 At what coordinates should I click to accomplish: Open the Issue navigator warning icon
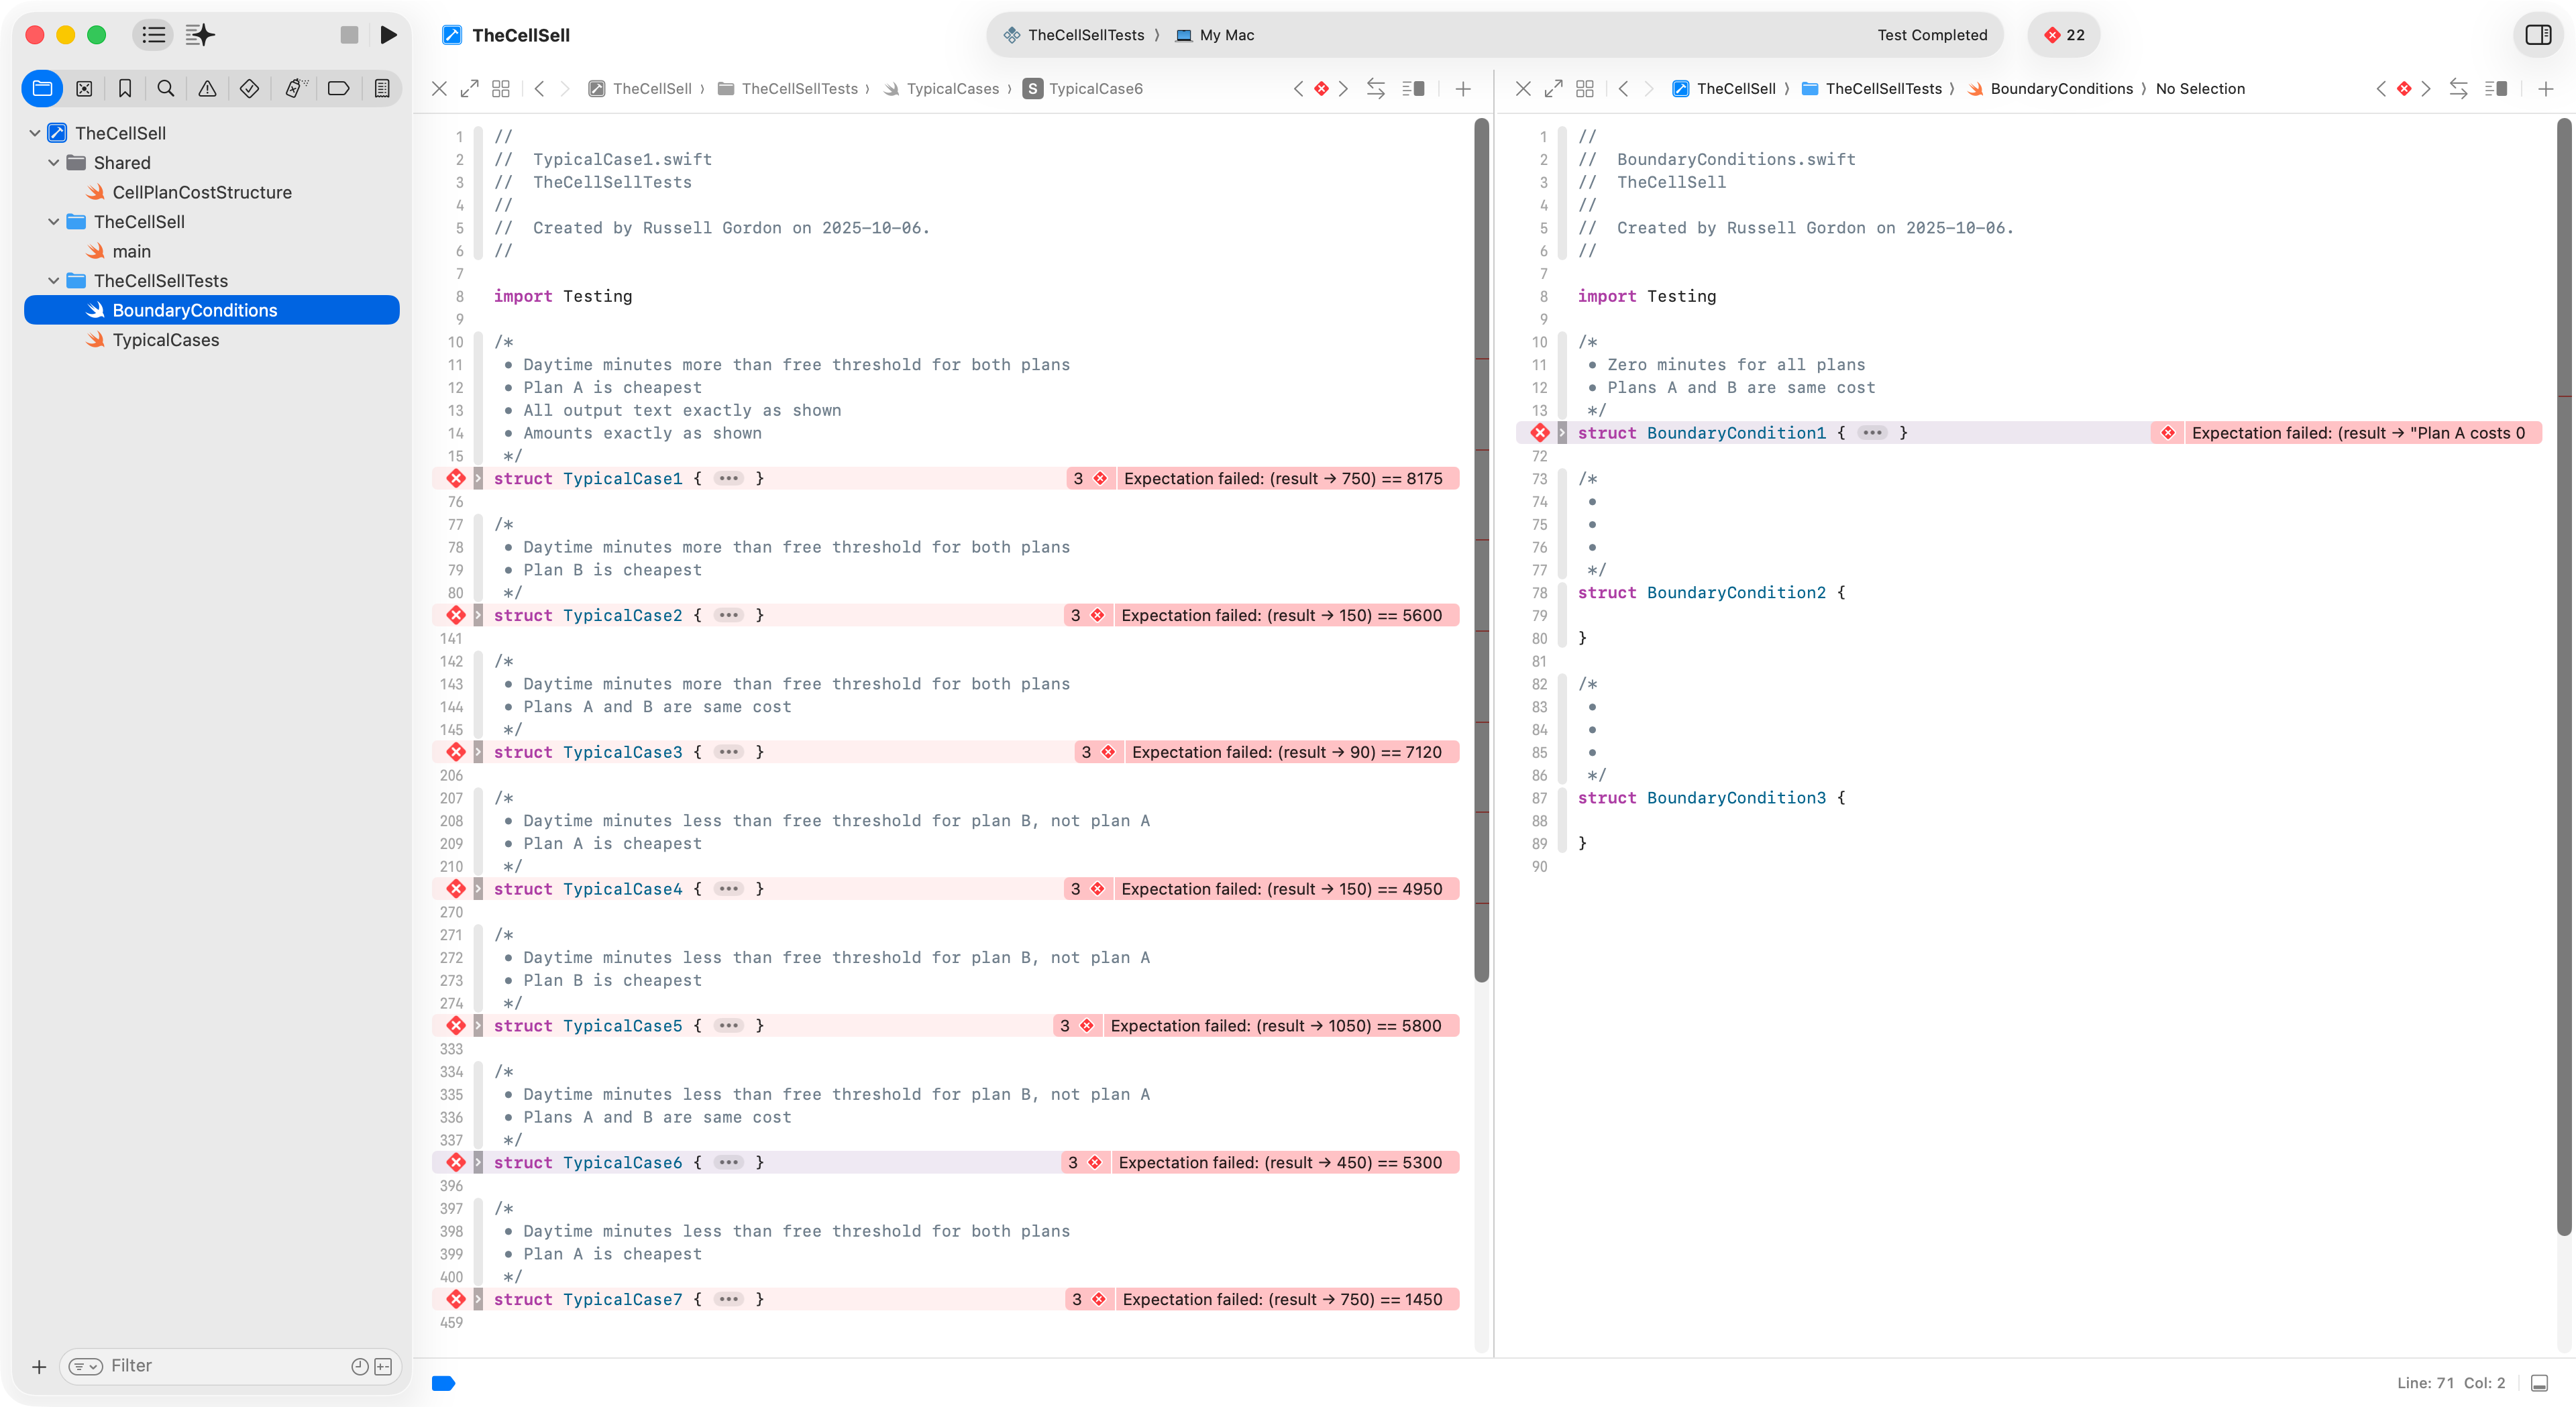(207, 88)
